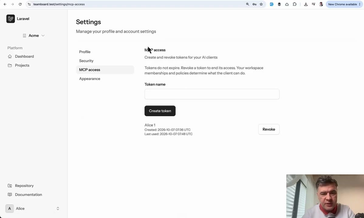Click the Laravel logo icon
364x218 pixels.
point(10,19)
